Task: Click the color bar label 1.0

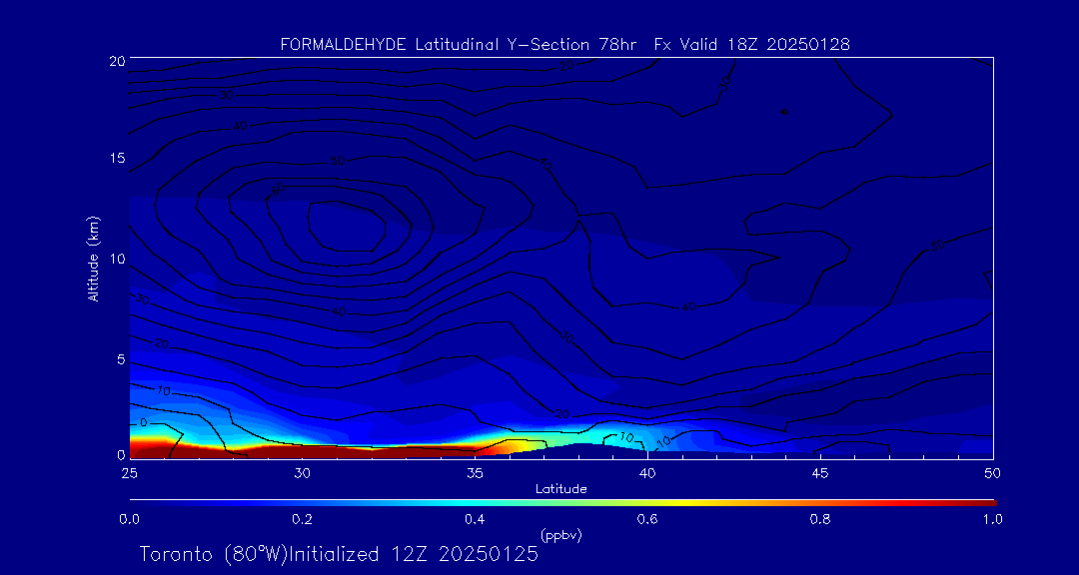Action: [992, 519]
